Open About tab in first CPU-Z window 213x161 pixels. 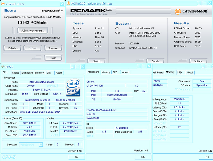click(x=59, y=73)
